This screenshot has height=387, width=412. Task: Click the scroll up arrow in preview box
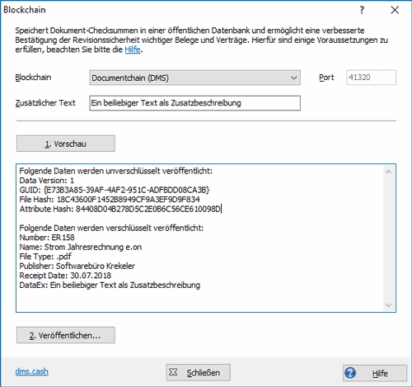click(388, 172)
